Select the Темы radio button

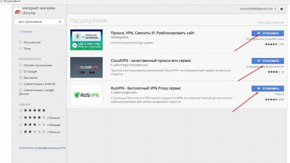20,48
